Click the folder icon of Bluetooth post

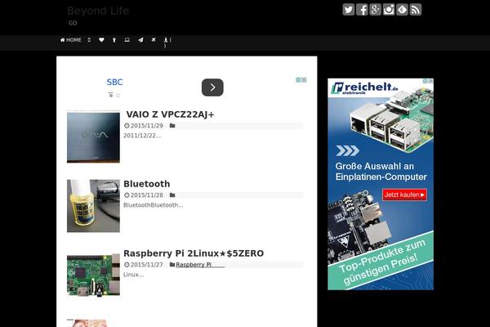[x=172, y=195]
